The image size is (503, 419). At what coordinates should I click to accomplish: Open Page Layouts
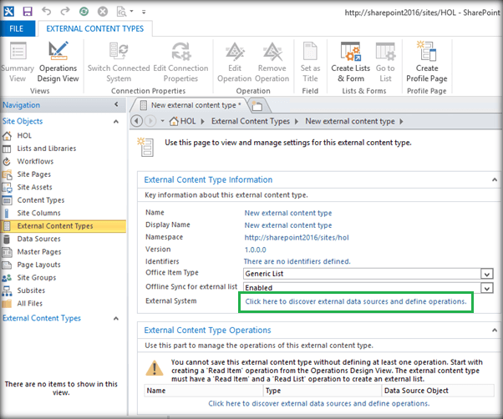point(38,265)
